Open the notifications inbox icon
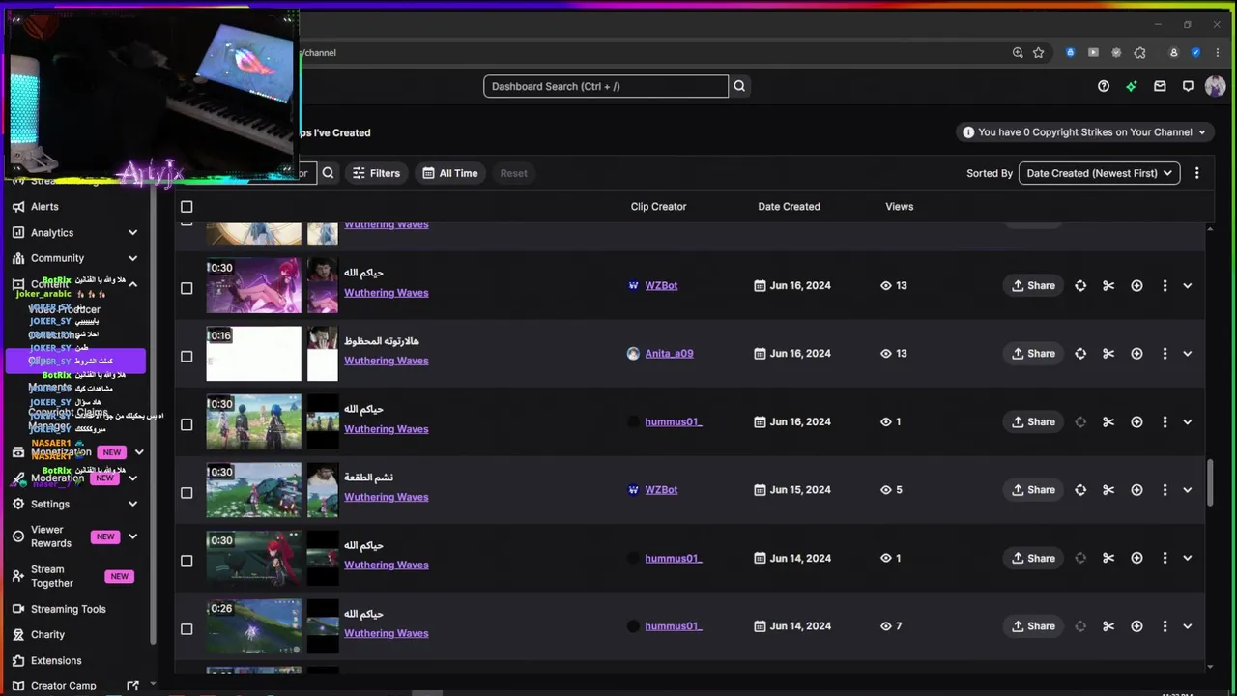This screenshot has height=696, width=1237. (x=1160, y=86)
